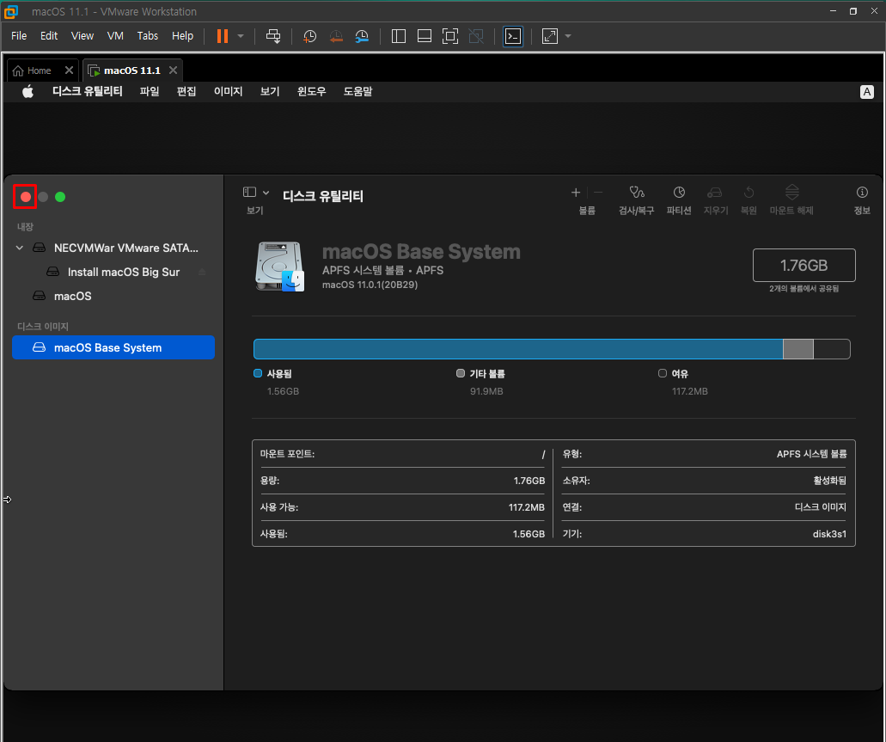The height and width of the screenshot is (742, 886).
Task: Take a snapshot with the clock-plus icon
Action: (309, 36)
